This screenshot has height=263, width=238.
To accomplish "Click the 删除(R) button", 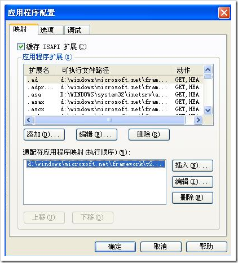I will pyautogui.click(x=149, y=134).
